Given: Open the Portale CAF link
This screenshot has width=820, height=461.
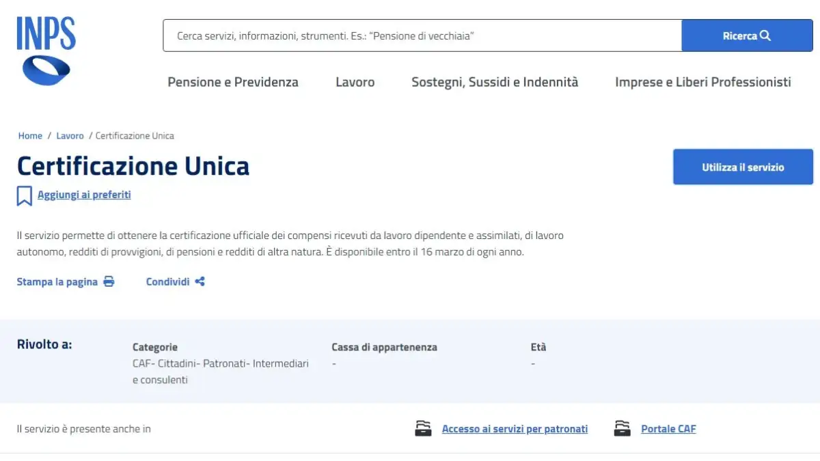Looking at the screenshot, I should coord(668,429).
